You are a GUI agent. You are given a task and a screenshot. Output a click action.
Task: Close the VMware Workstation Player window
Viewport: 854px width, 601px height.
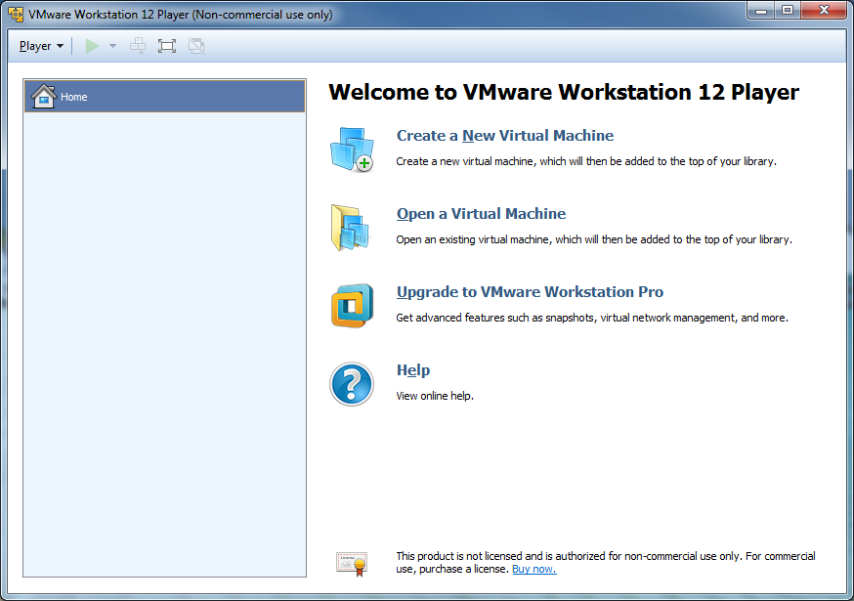coord(822,11)
